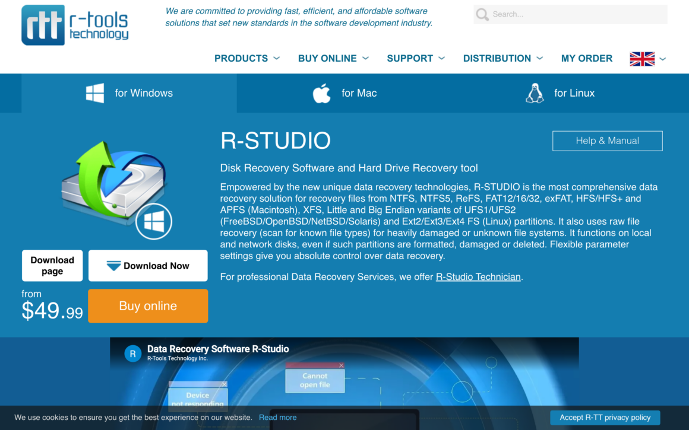The height and width of the screenshot is (430, 689).
Task: Follow the R-Studio Technician link
Action: 478,277
